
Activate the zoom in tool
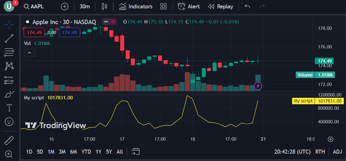[x=9, y=154]
